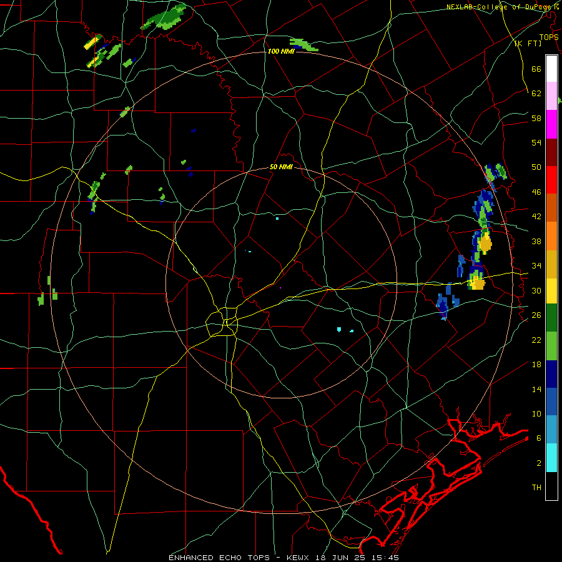
Task: Click the magenta legend color band
Action: [551, 124]
